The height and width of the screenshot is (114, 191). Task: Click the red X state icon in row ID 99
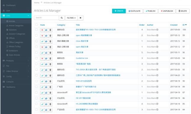42,36
